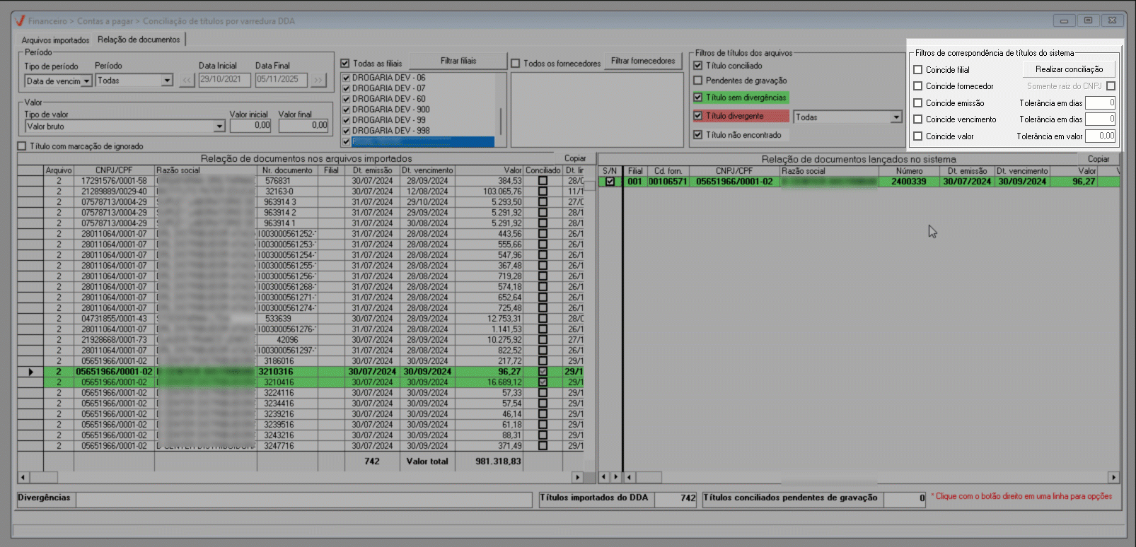Screen dimensions: 1136x547
Task: Open the Tipo de período dropdown
Action: click(x=86, y=81)
